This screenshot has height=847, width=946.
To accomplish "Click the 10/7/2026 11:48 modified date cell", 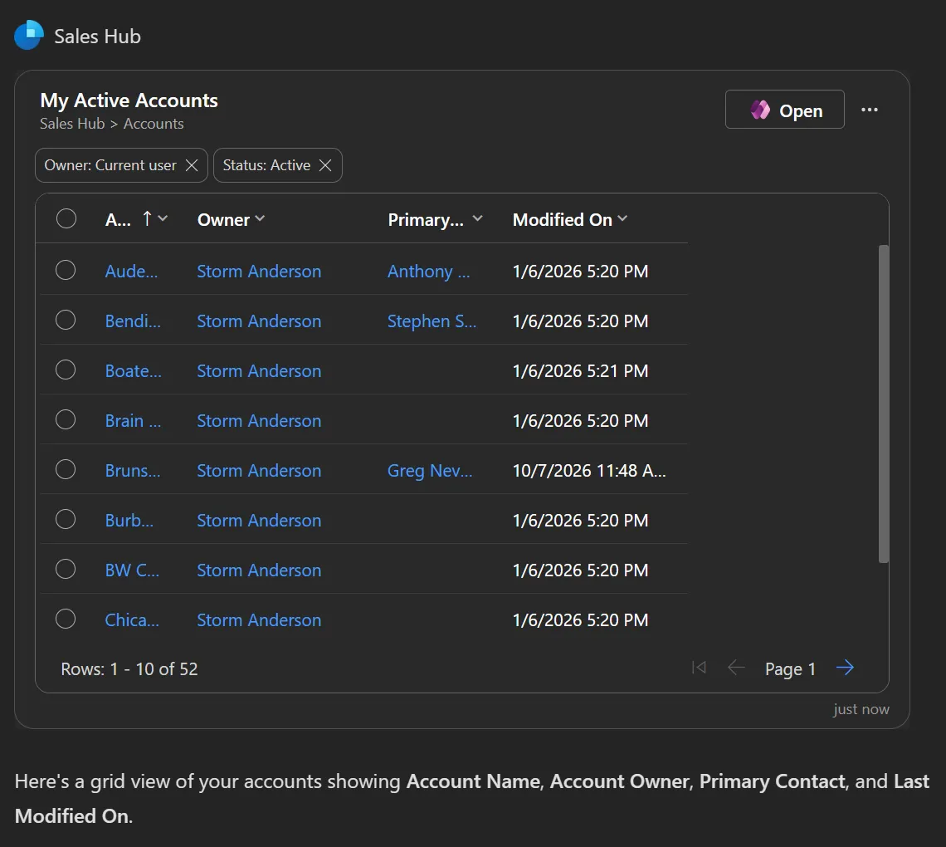I will 589,470.
